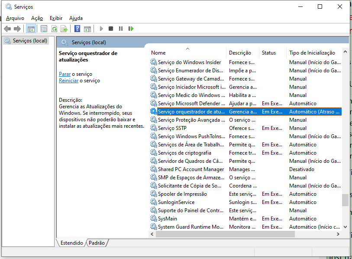Image resolution: width=352 pixels, height=259 pixels.
Task: Toggle the console tree pane
Action: pyautogui.click(x=31, y=29)
